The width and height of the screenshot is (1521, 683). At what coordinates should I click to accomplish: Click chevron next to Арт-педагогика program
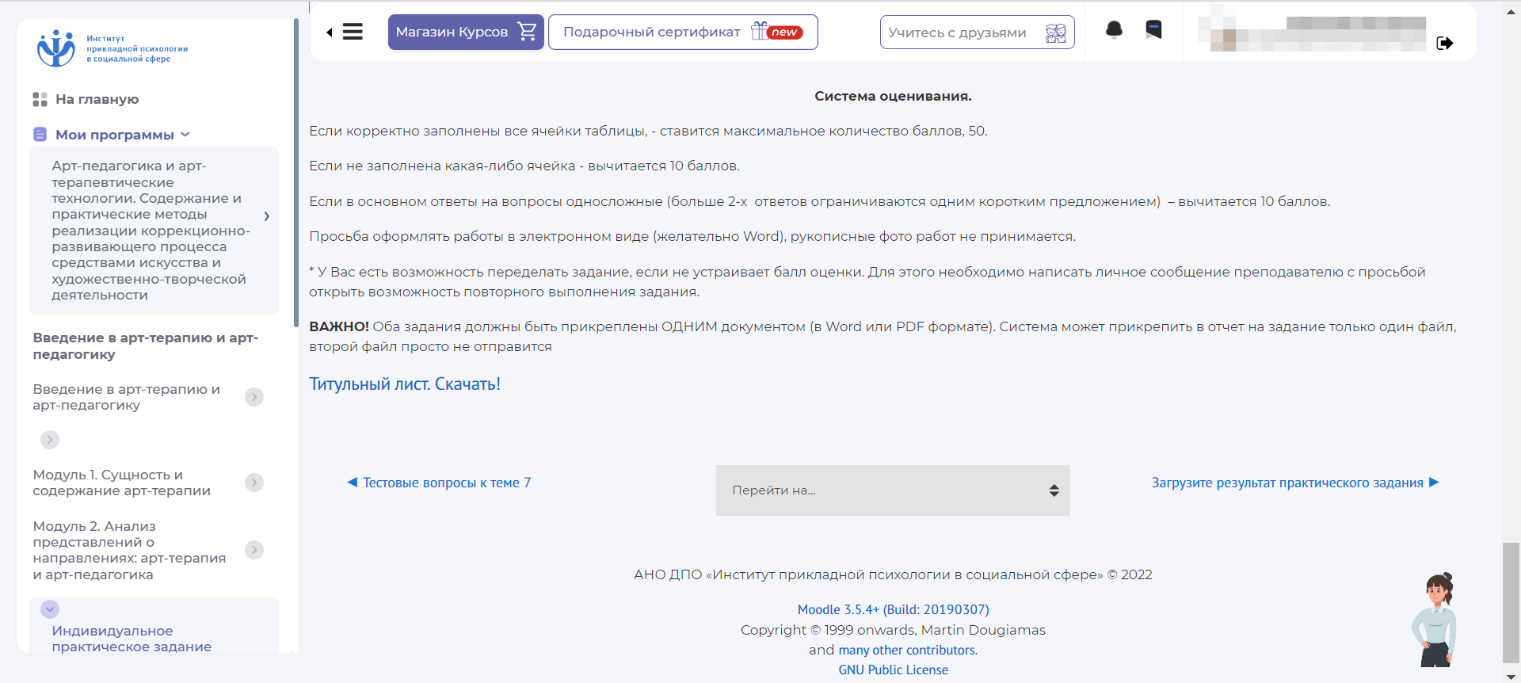tap(267, 216)
